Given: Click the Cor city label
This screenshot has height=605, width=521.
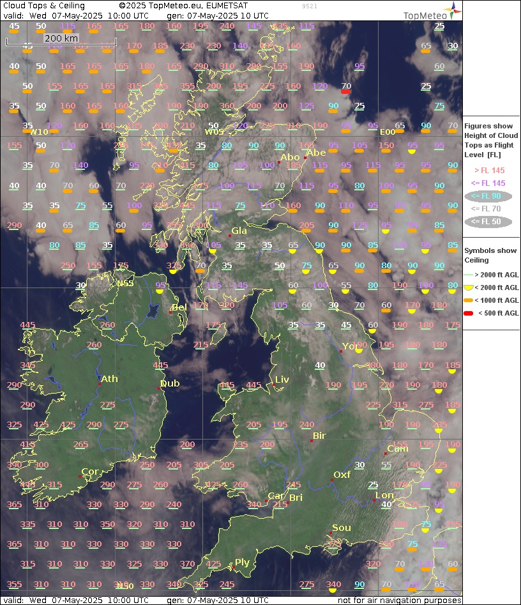Looking at the screenshot, I should pyautogui.click(x=90, y=471).
